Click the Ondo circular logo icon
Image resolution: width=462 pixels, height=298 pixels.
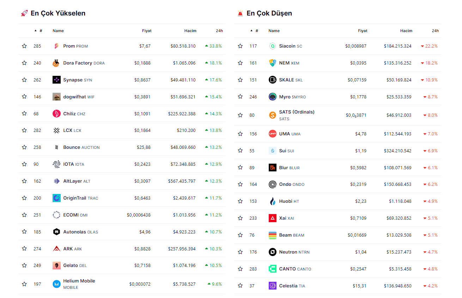click(x=272, y=184)
